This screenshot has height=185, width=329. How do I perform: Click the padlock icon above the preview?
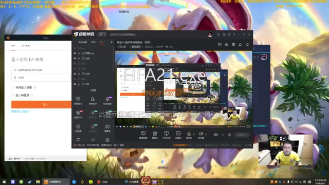(x=226, y=45)
